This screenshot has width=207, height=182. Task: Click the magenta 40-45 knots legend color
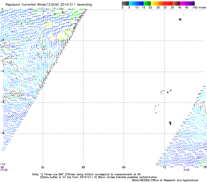[184, 3]
